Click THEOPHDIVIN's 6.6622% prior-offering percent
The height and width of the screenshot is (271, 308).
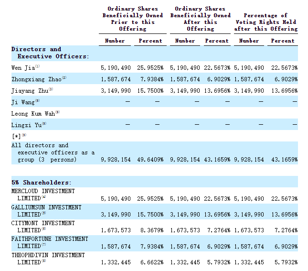click(x=152, y=262)
